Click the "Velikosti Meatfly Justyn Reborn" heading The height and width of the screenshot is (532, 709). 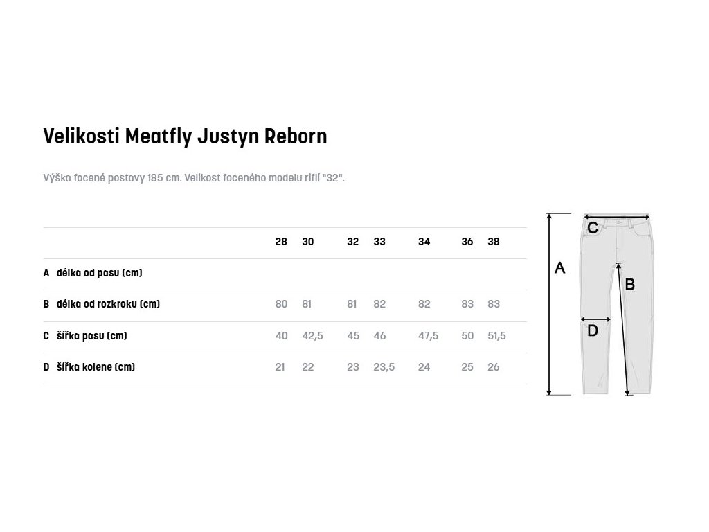(x=185, y=136)
